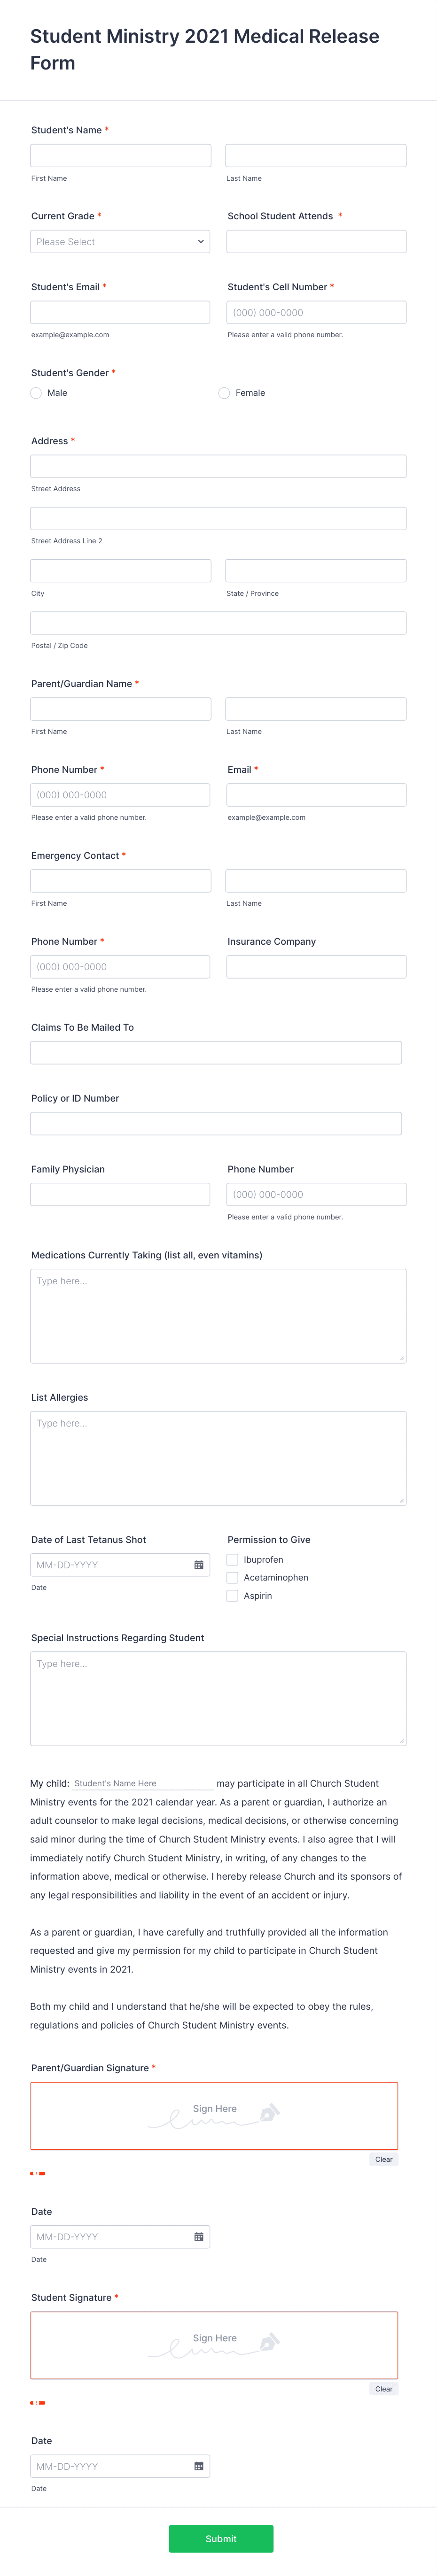Select the Female gender option
This screenshot has height=2576, width=437.
click(x=224, y=393)
